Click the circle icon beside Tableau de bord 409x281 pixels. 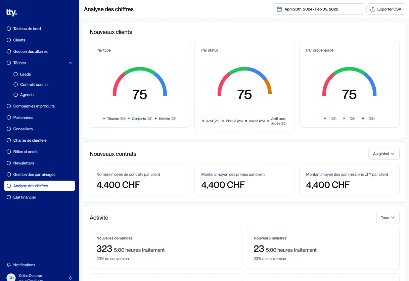pos(9,29)
